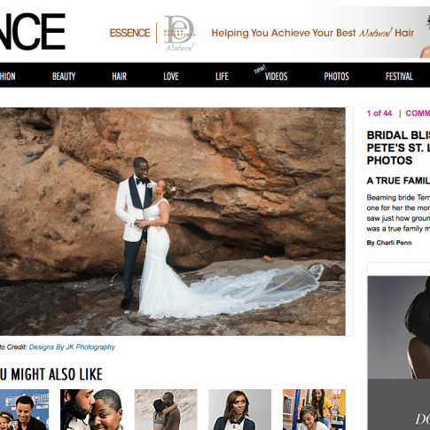Screen dimensions: 430x430
Task: Open the thumbnail of couple touching foreheads
Action: click(91, 410)
